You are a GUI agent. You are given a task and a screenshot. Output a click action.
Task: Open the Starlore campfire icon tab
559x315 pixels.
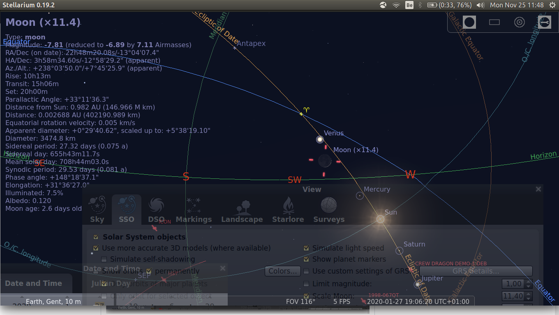tap(288, 205)
